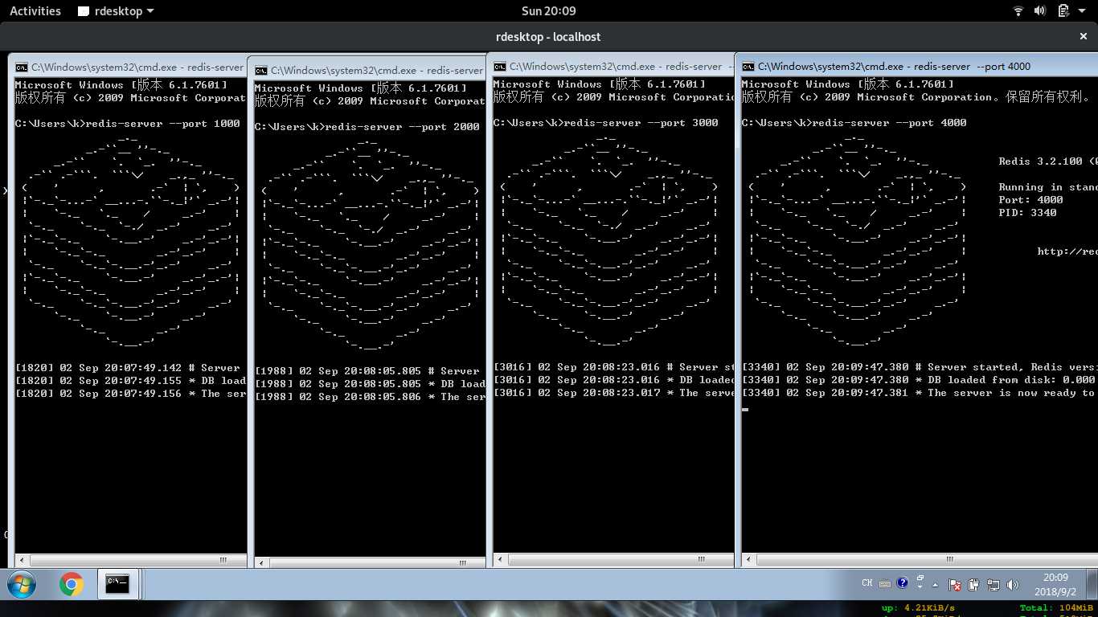Click the [3016] 20:08:23.017 log line
Image resolution: width=1098 pixels, height=617 pixels.
click(613, 393)
